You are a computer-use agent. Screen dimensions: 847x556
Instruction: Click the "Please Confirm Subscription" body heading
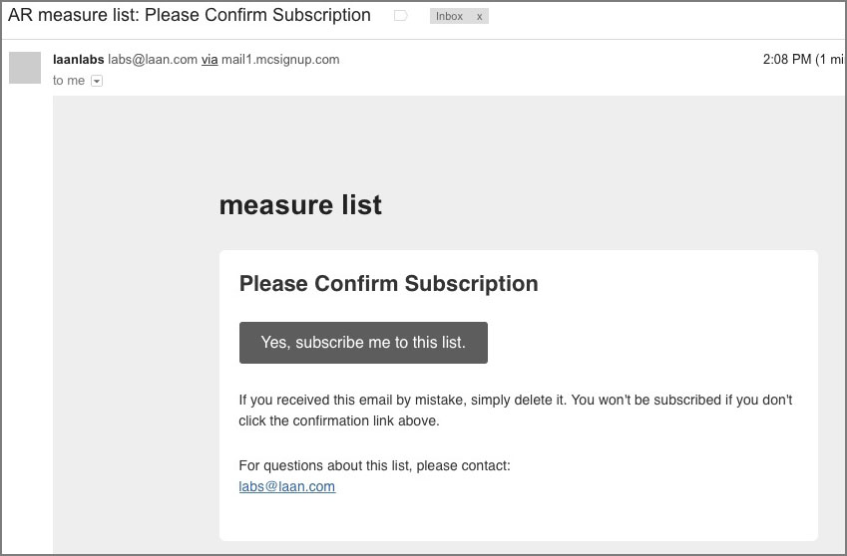389,284
